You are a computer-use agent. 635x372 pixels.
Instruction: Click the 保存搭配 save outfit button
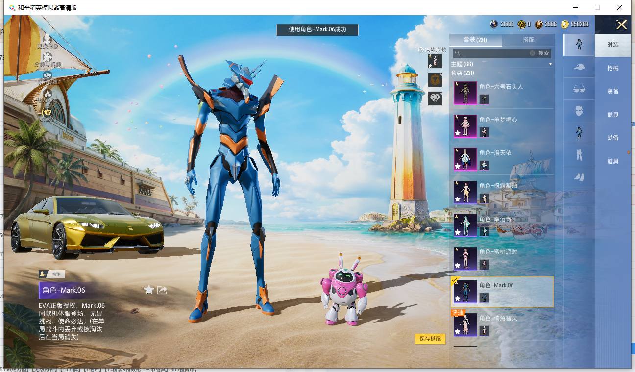(x=430, y=339)
